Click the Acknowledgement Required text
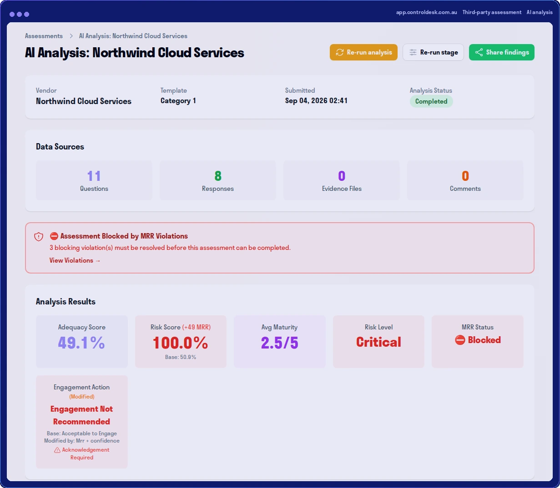Image resolution: width=560 pixels, height=488 pixels. tap(86, 453)
